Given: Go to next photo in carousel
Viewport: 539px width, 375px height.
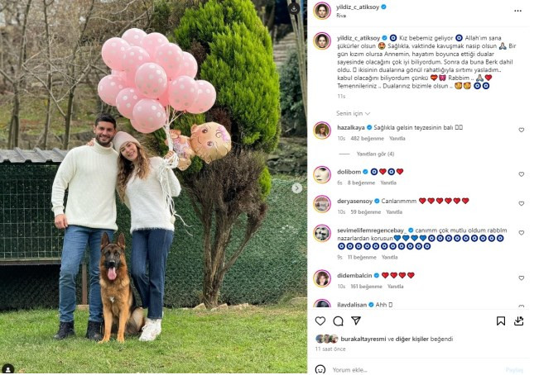Looking at the screenshot, I should pyautogui.click(x=297, y=187).
